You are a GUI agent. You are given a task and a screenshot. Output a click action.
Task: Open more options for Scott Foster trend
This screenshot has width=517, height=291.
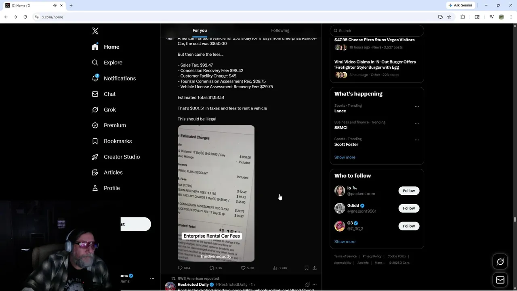[x=417, y=140]
